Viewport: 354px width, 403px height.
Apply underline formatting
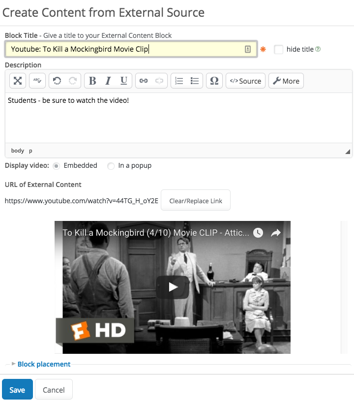coord(124,81)
